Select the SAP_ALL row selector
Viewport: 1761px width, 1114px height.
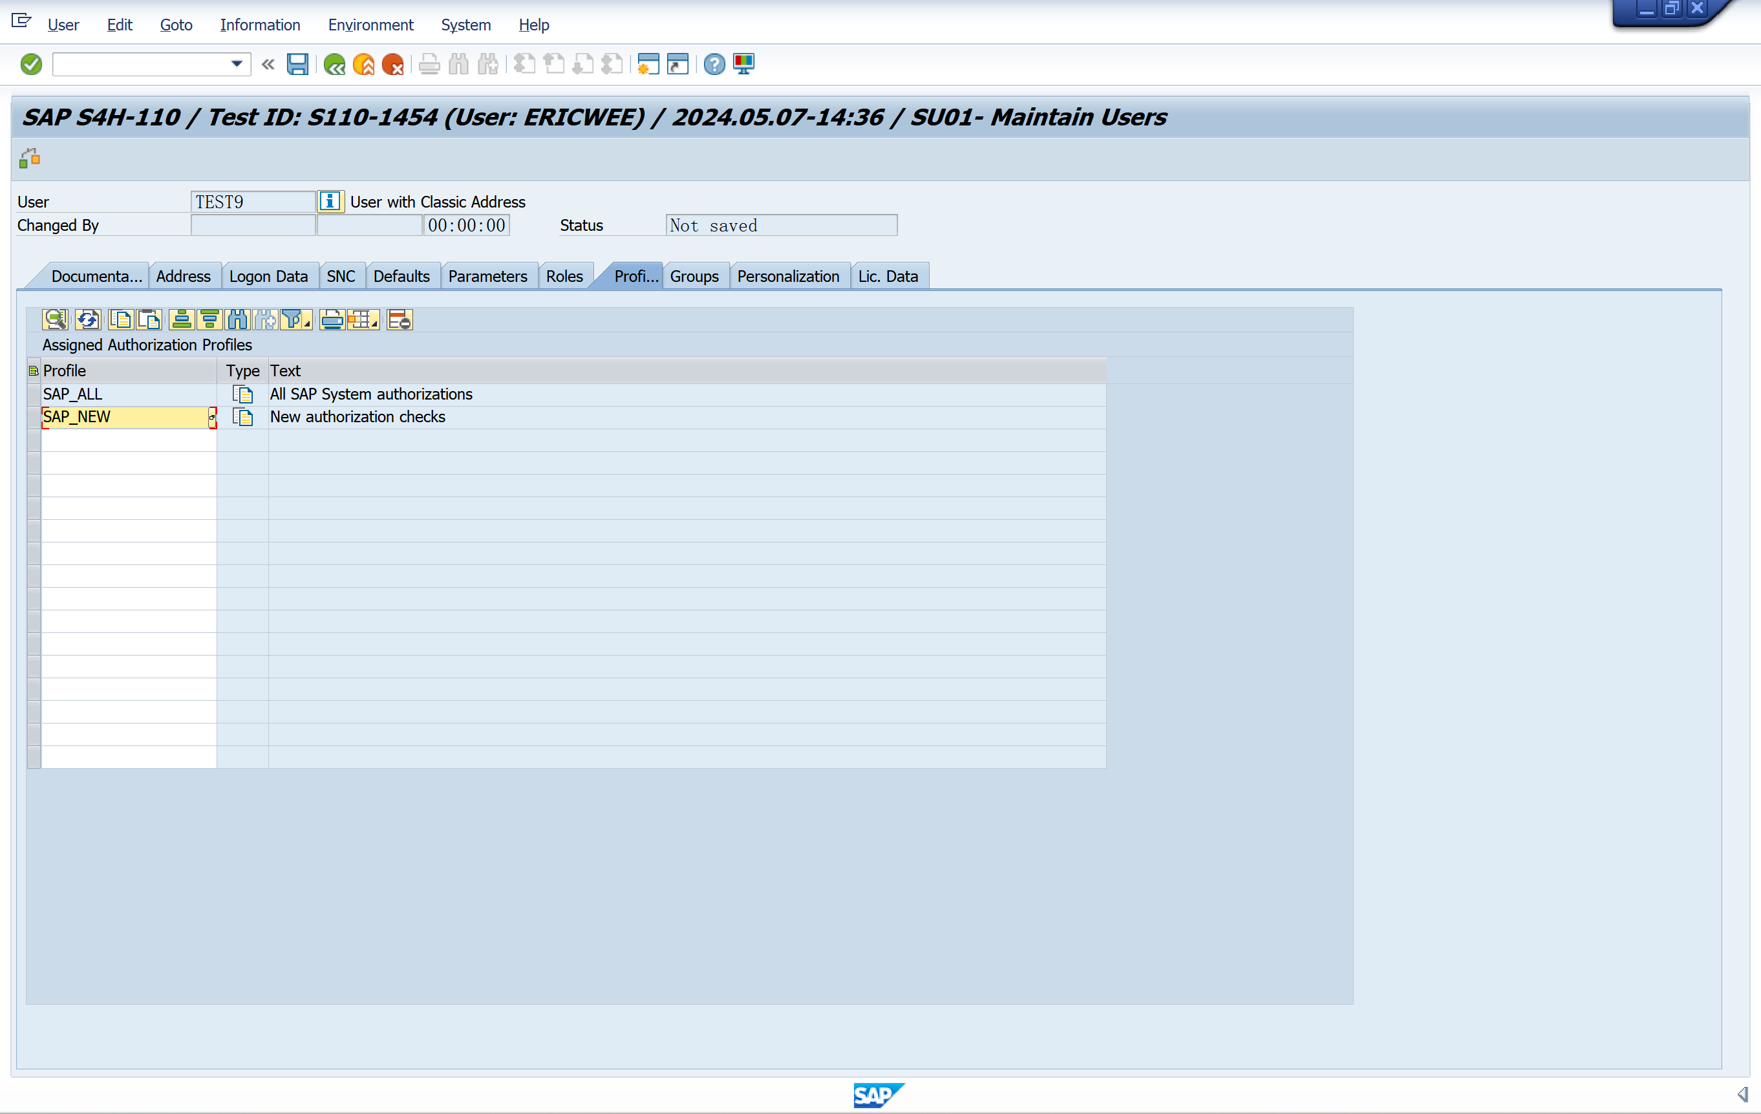34,394
